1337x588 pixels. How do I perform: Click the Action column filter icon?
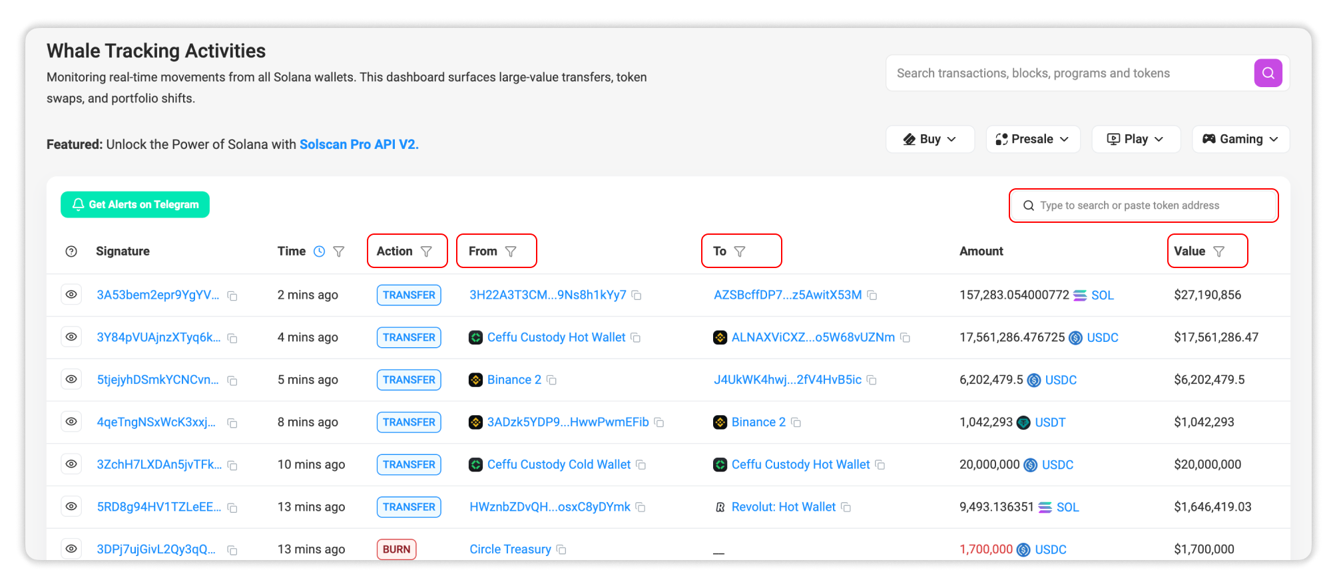click(x=426, y=251)
